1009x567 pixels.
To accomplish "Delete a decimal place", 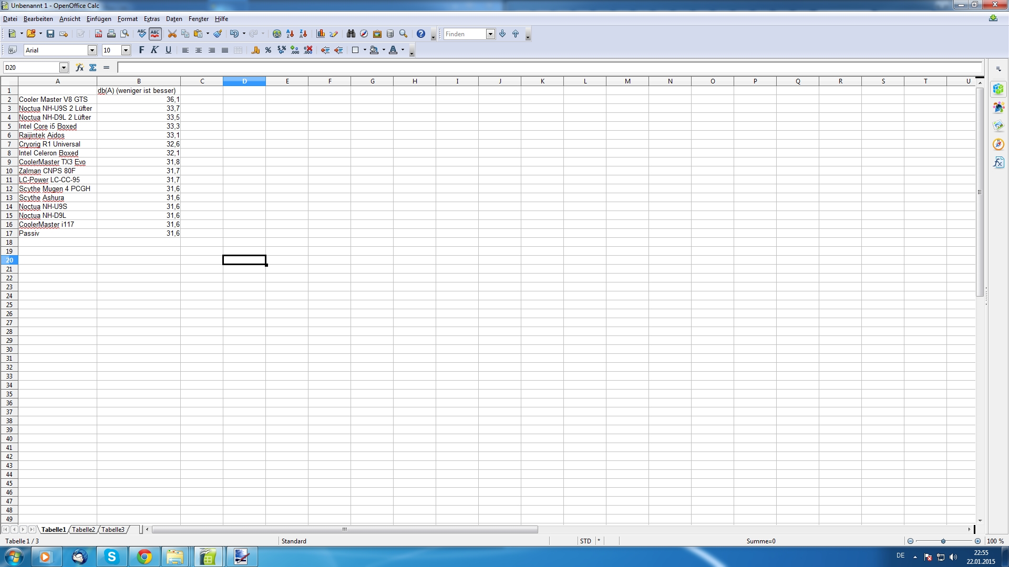I will pyautogui.click(x=308, y=50).
